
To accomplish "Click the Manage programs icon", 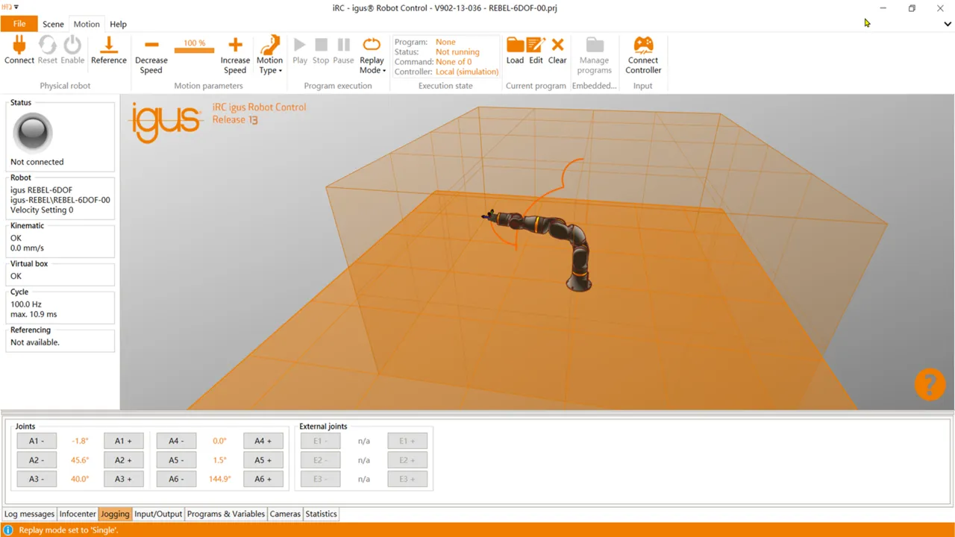I will (595, 45).
